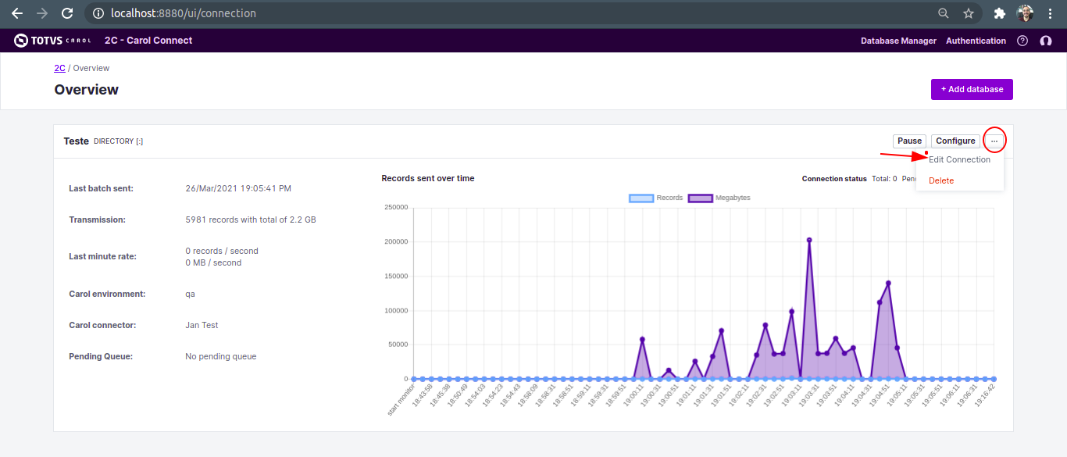The image size is (1067, 457).
Task: Open the help question mark icon
Action: coord(1022,41)
